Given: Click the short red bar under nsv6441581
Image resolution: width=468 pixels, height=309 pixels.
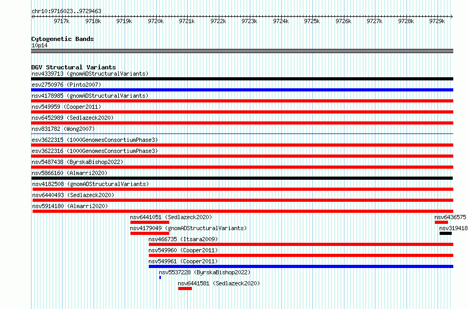Looking at the screenshot, I should tap(185, 289).
